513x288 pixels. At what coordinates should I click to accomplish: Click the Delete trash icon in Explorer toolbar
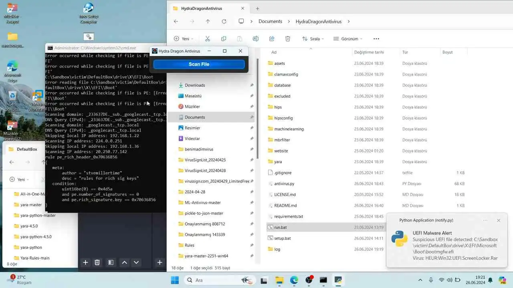click(288, 39)
